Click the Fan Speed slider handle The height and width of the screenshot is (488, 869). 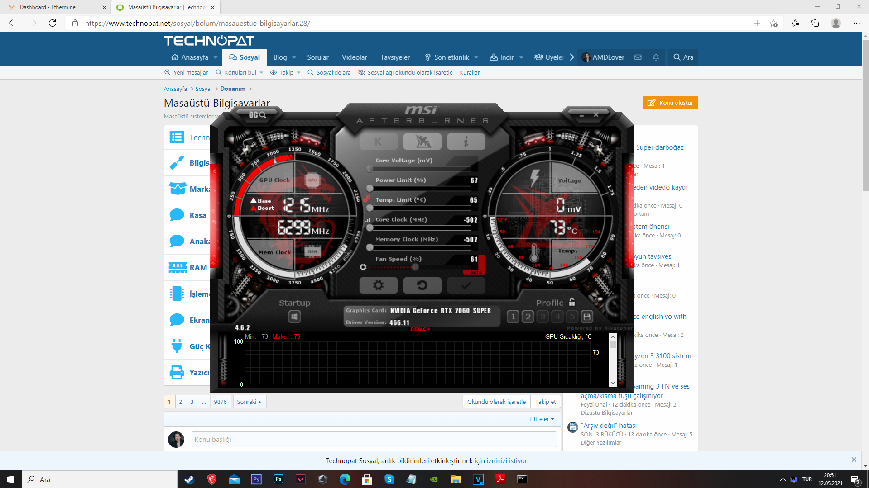pyautogui.click(x=415, y=267)
